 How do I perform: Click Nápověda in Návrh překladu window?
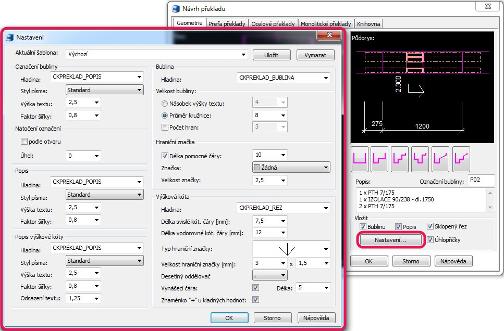(x=453, y=261)
